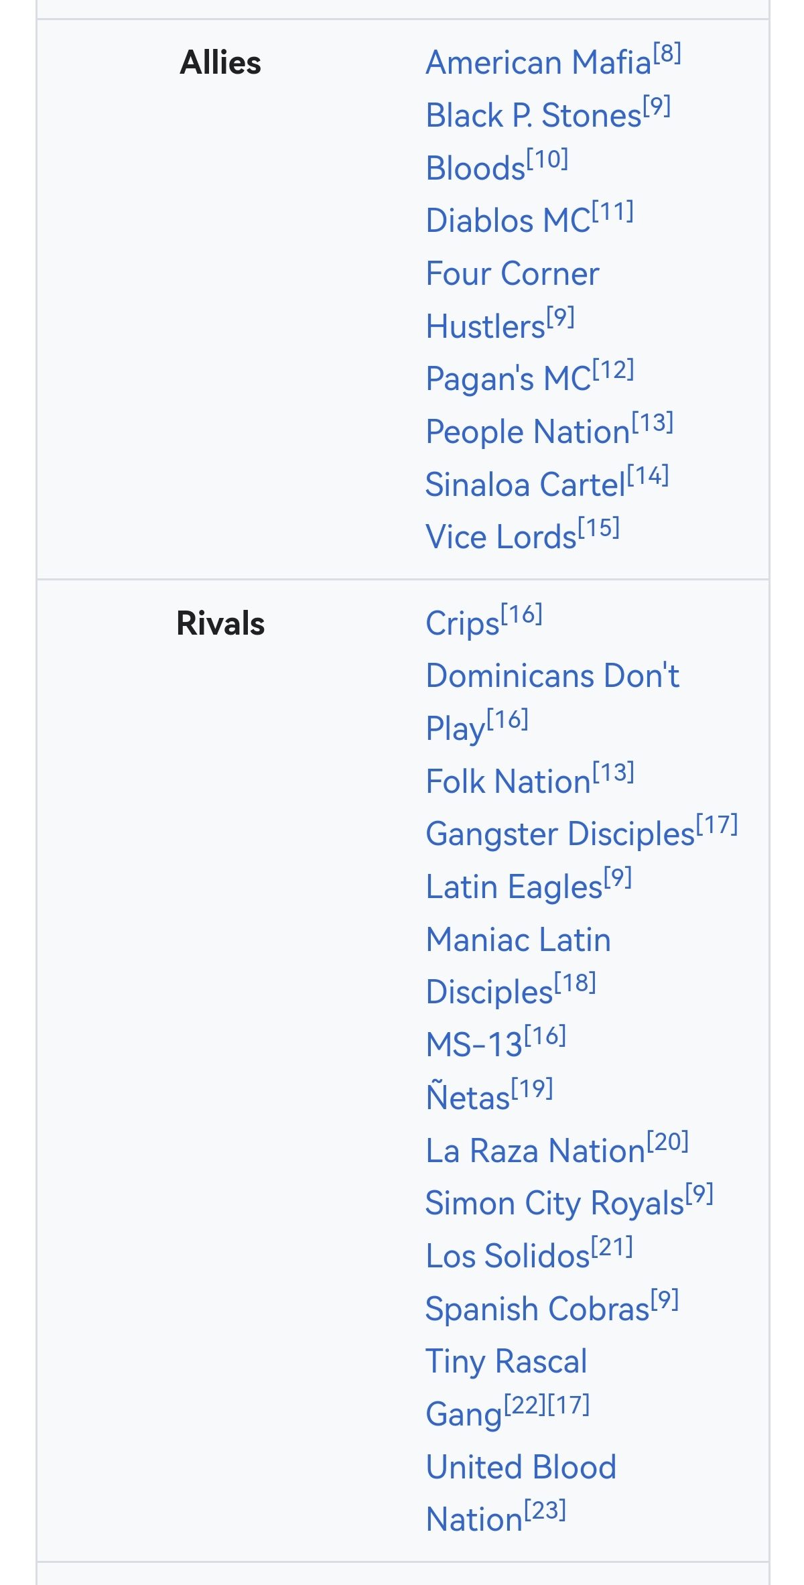This screenshot has height=1585, width=804.
Task: Open citation 22 beside Tiny Rascal Gang
Action: [525, 1405]
